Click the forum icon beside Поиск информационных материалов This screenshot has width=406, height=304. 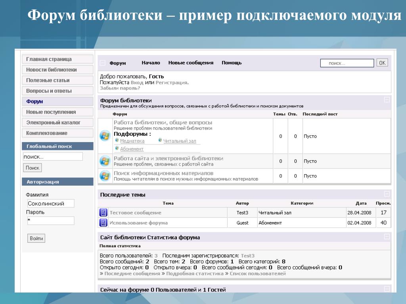(x=105, y=176)
